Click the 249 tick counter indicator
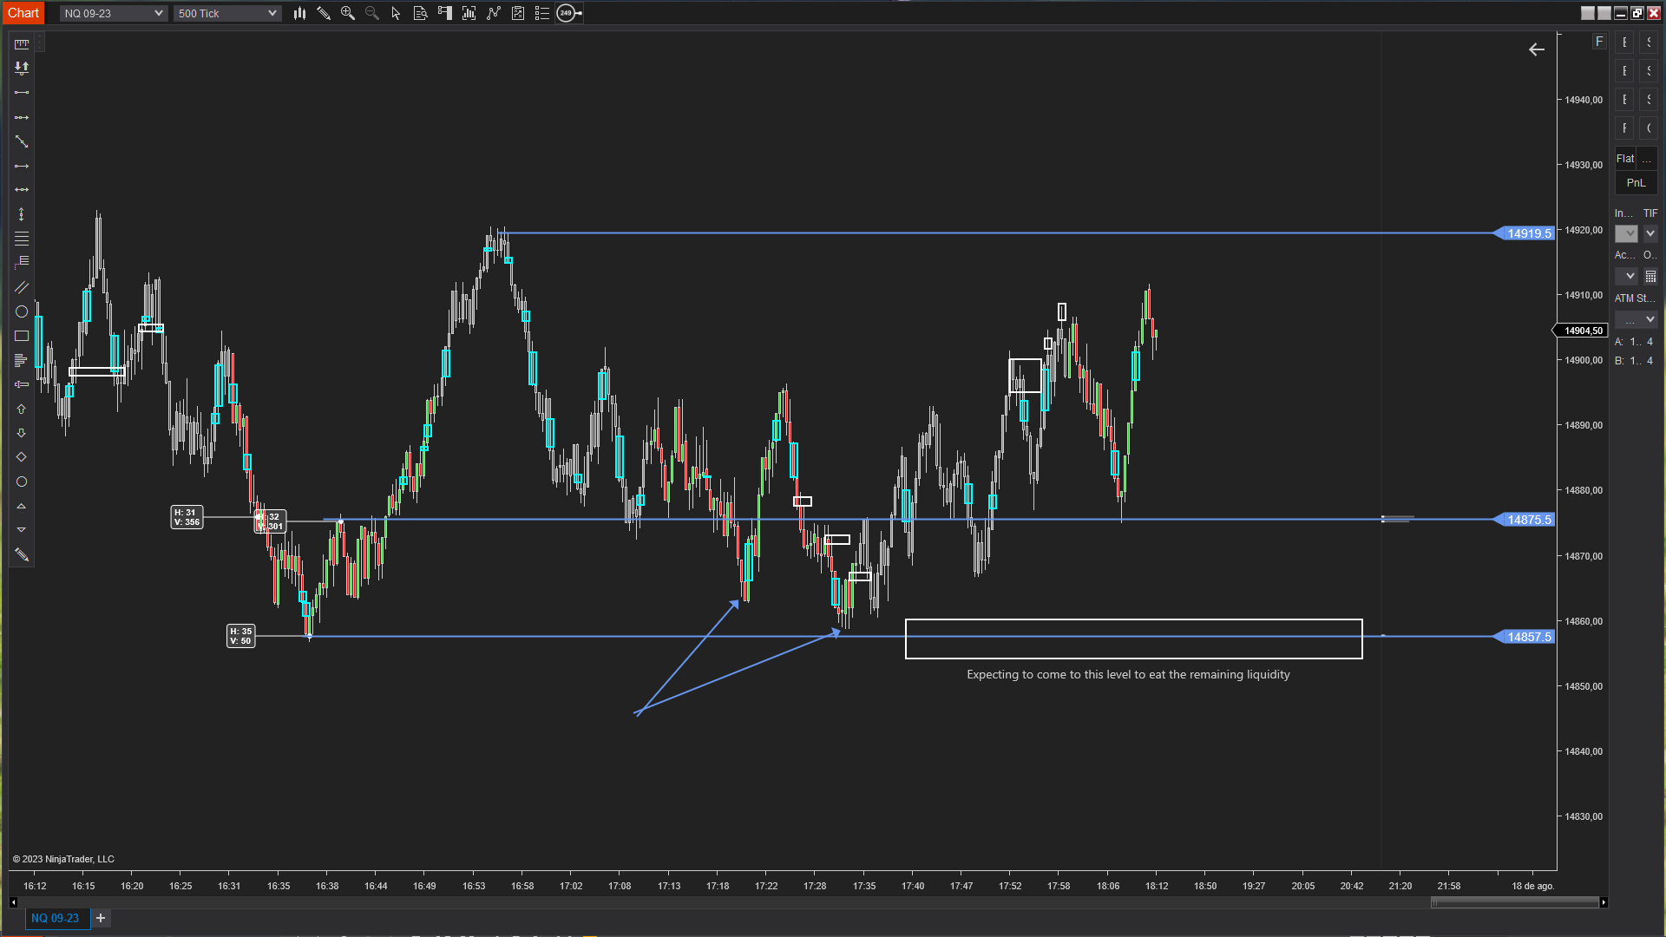1666x937 pixels. [x=568, y=13]
